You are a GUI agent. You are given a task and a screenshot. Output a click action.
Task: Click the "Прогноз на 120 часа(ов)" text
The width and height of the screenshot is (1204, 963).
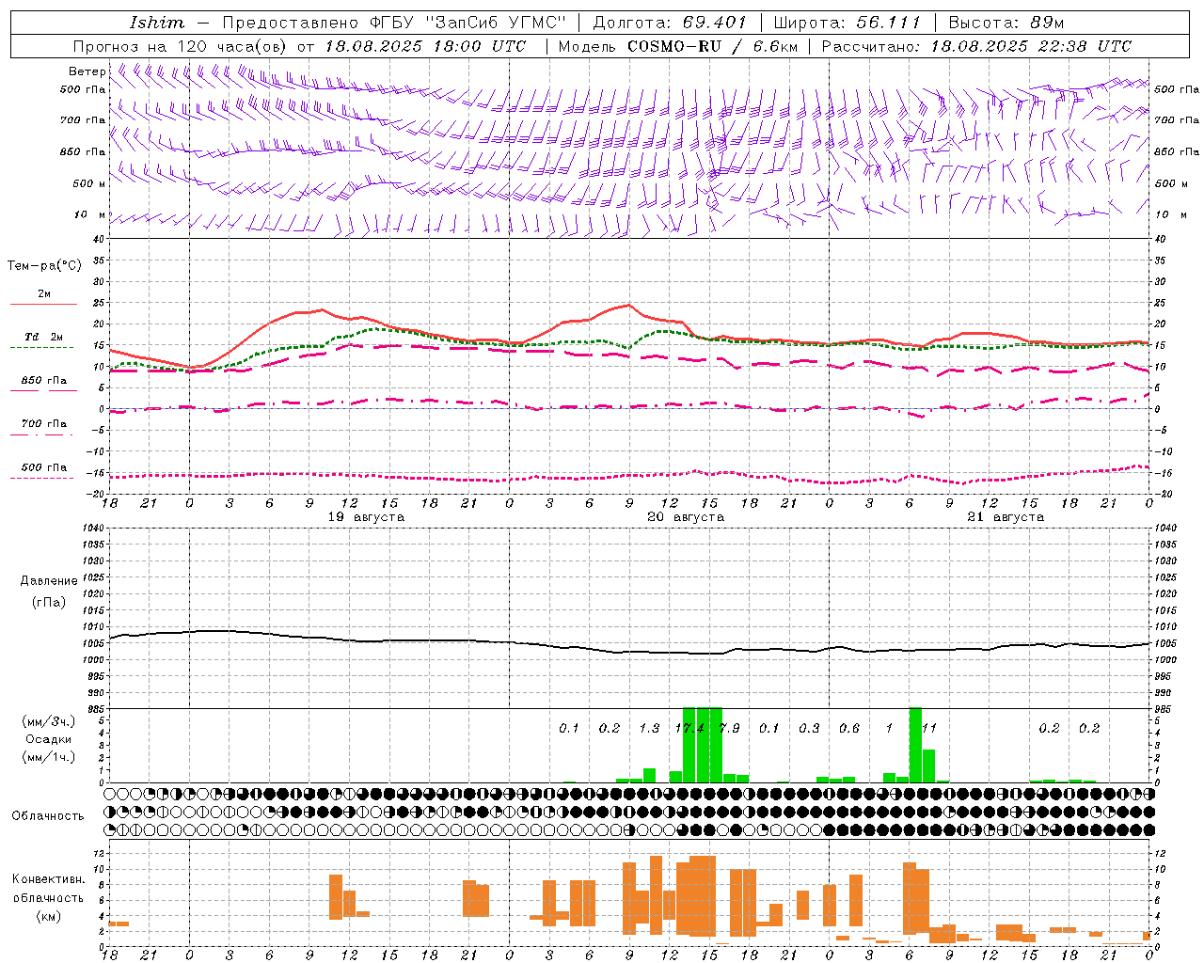click(181, 46)
